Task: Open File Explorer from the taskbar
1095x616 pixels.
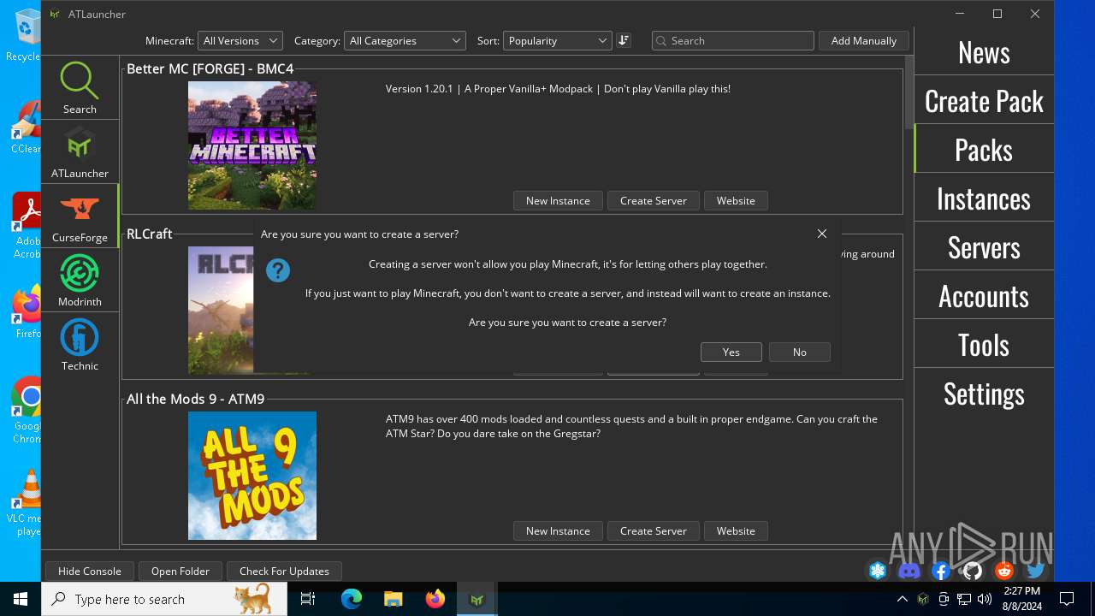Action: pos(394,599)
